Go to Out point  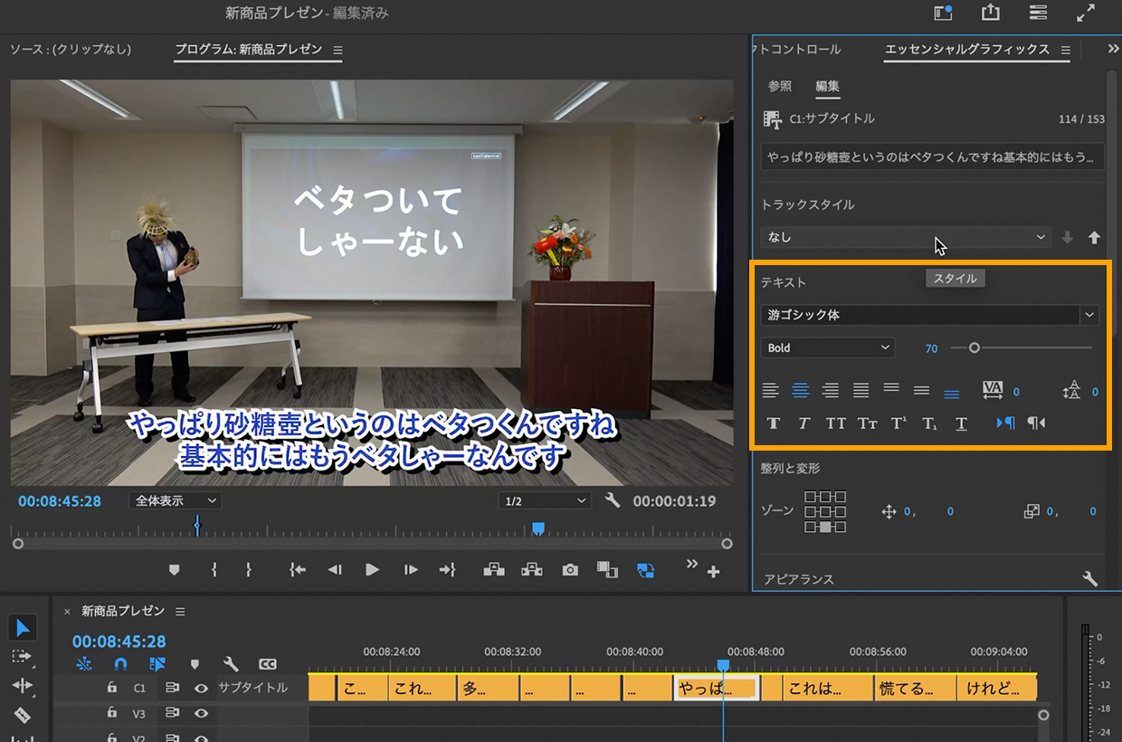pos(447,570)
